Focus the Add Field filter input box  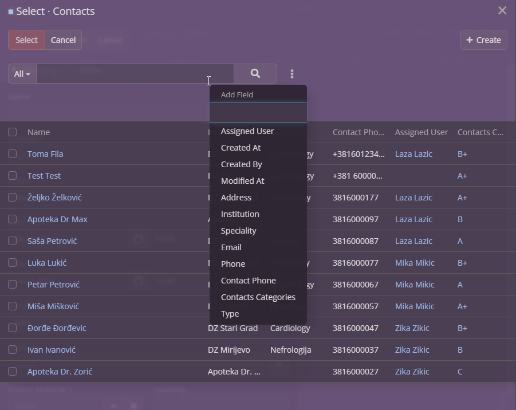click(258, 113)
